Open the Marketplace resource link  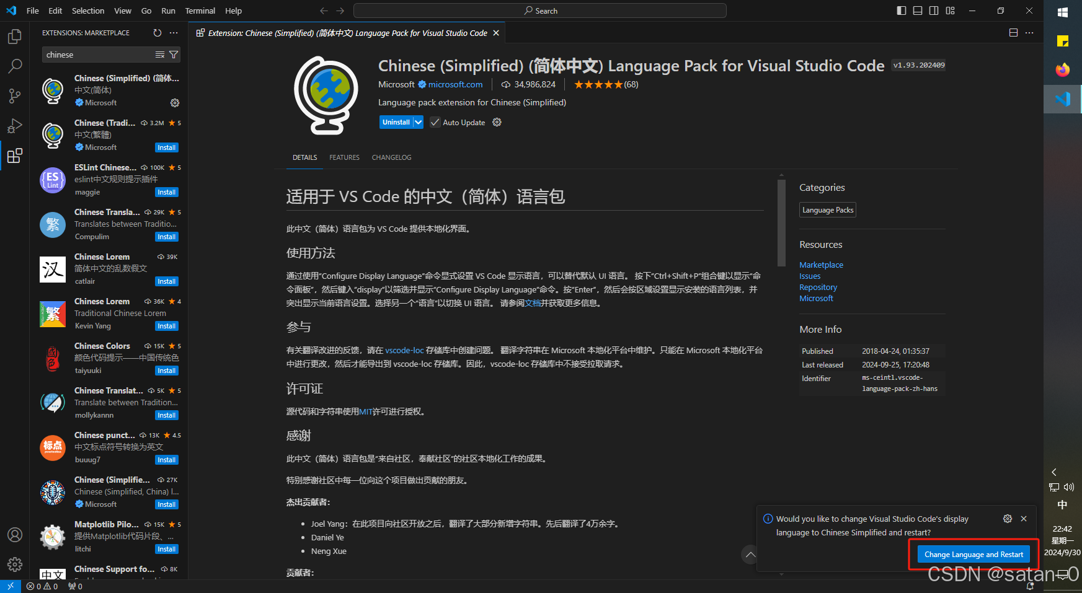(821, 265)
